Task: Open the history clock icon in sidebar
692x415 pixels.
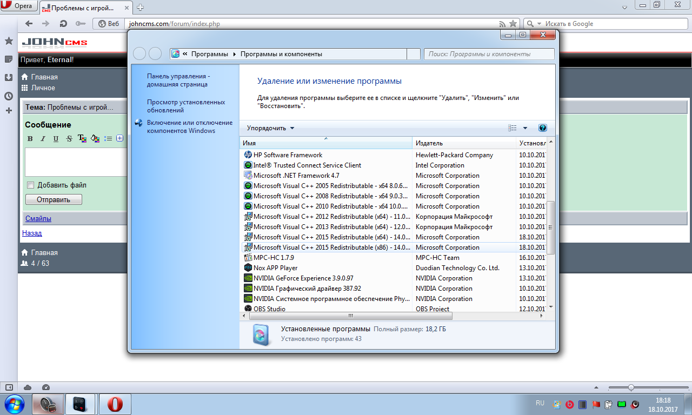Action: 9,96
